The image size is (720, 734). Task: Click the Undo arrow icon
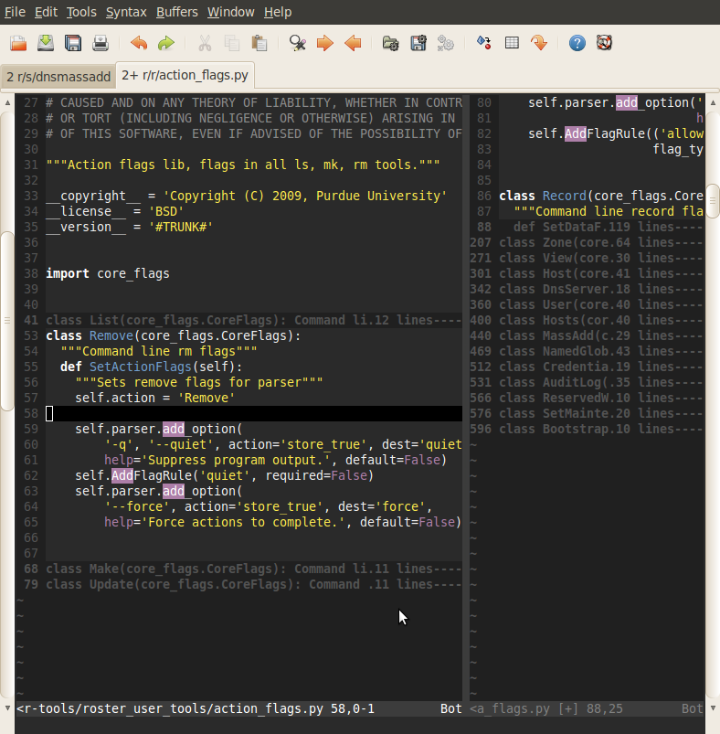(139, 43)
